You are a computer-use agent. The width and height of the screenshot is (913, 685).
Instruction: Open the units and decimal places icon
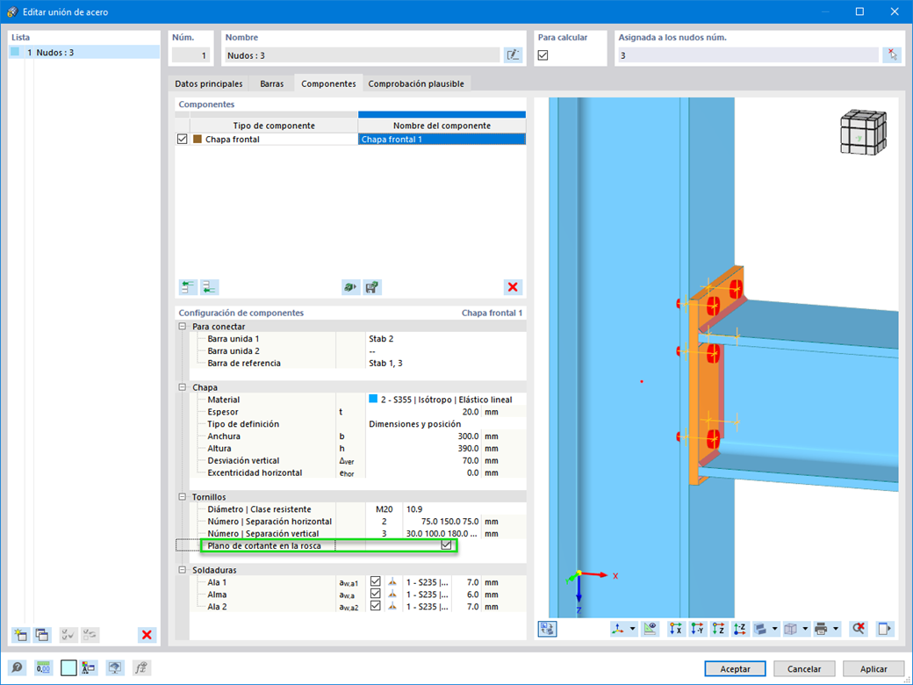pos(43,668)
